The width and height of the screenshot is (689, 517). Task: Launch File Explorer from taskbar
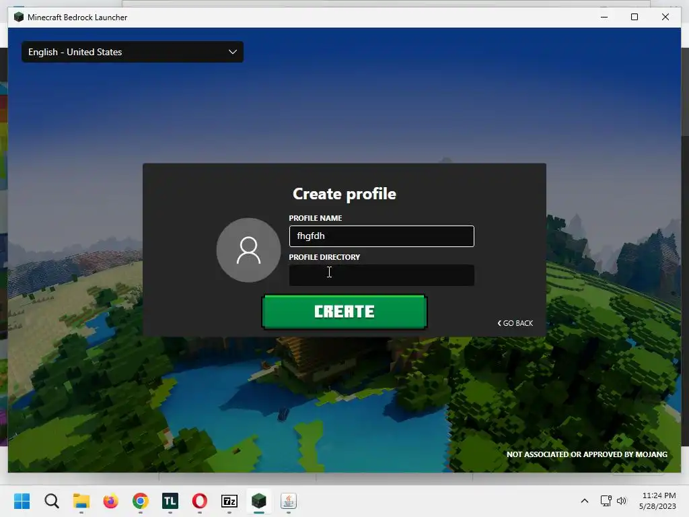coord(81,501)
